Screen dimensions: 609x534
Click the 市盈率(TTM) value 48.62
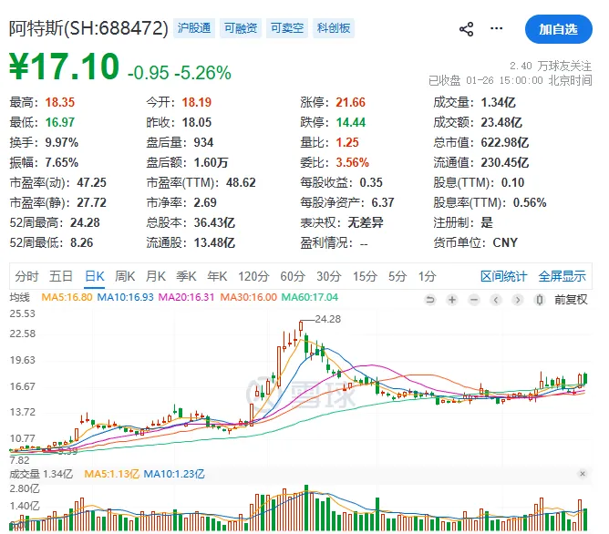click(241, 182)
